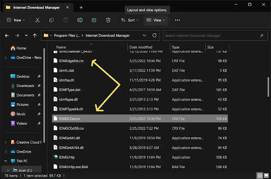The image size is (271, 179).
Task: Select the IDMGCExt.crx file
Action: click(140, 119)
